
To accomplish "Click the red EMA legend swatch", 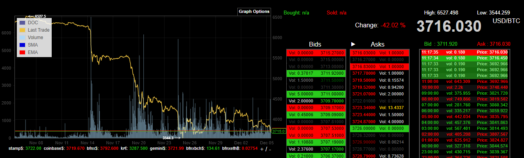I will (x=22, y=52).
